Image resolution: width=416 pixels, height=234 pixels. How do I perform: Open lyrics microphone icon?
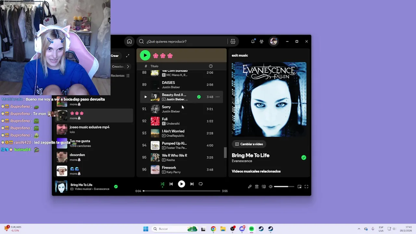click(250, 187)
